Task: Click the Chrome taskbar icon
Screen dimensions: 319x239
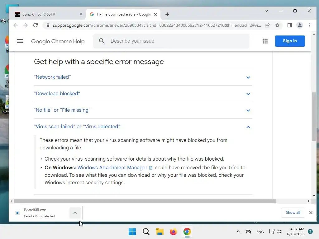Action: 187,232
